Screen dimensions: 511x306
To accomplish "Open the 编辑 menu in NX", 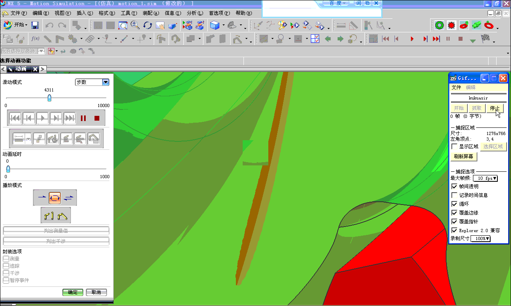I will (x=40, y=13).
